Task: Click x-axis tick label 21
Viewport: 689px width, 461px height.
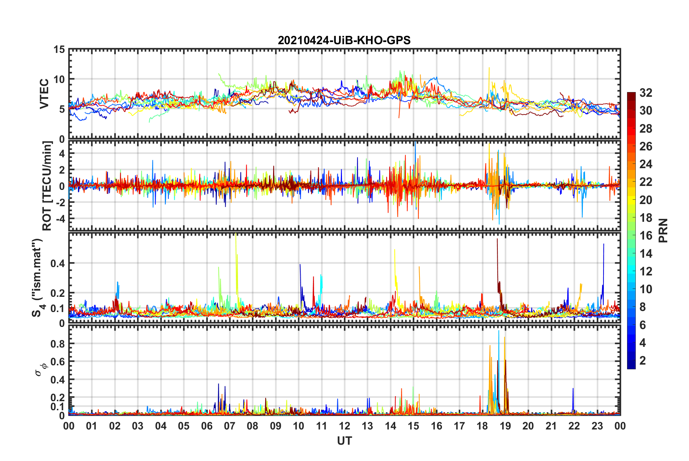Action: tap(551, 426)
